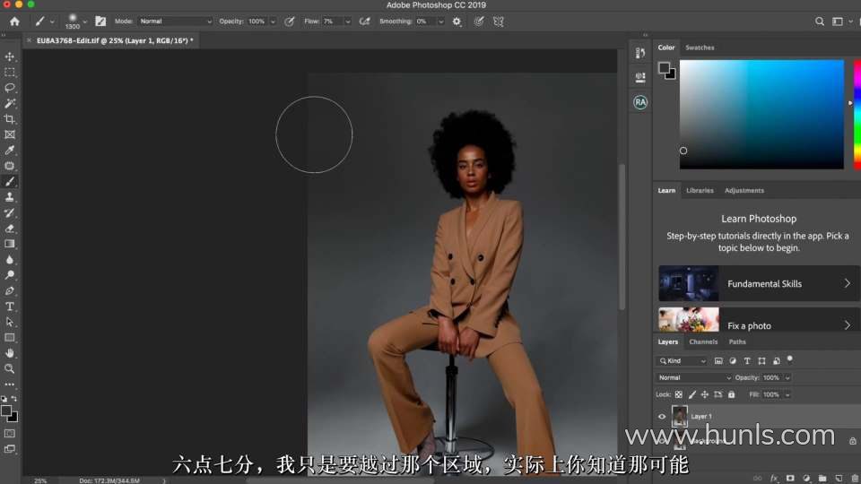
Task: Click the Layer 1 thumbnail
Action: click(680, 416)
